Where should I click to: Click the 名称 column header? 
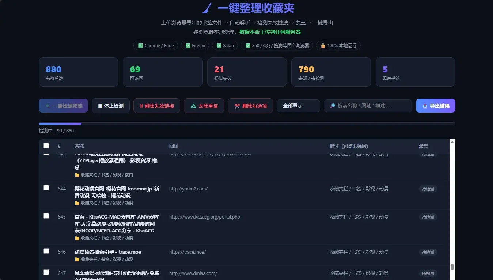click(79, 146)
